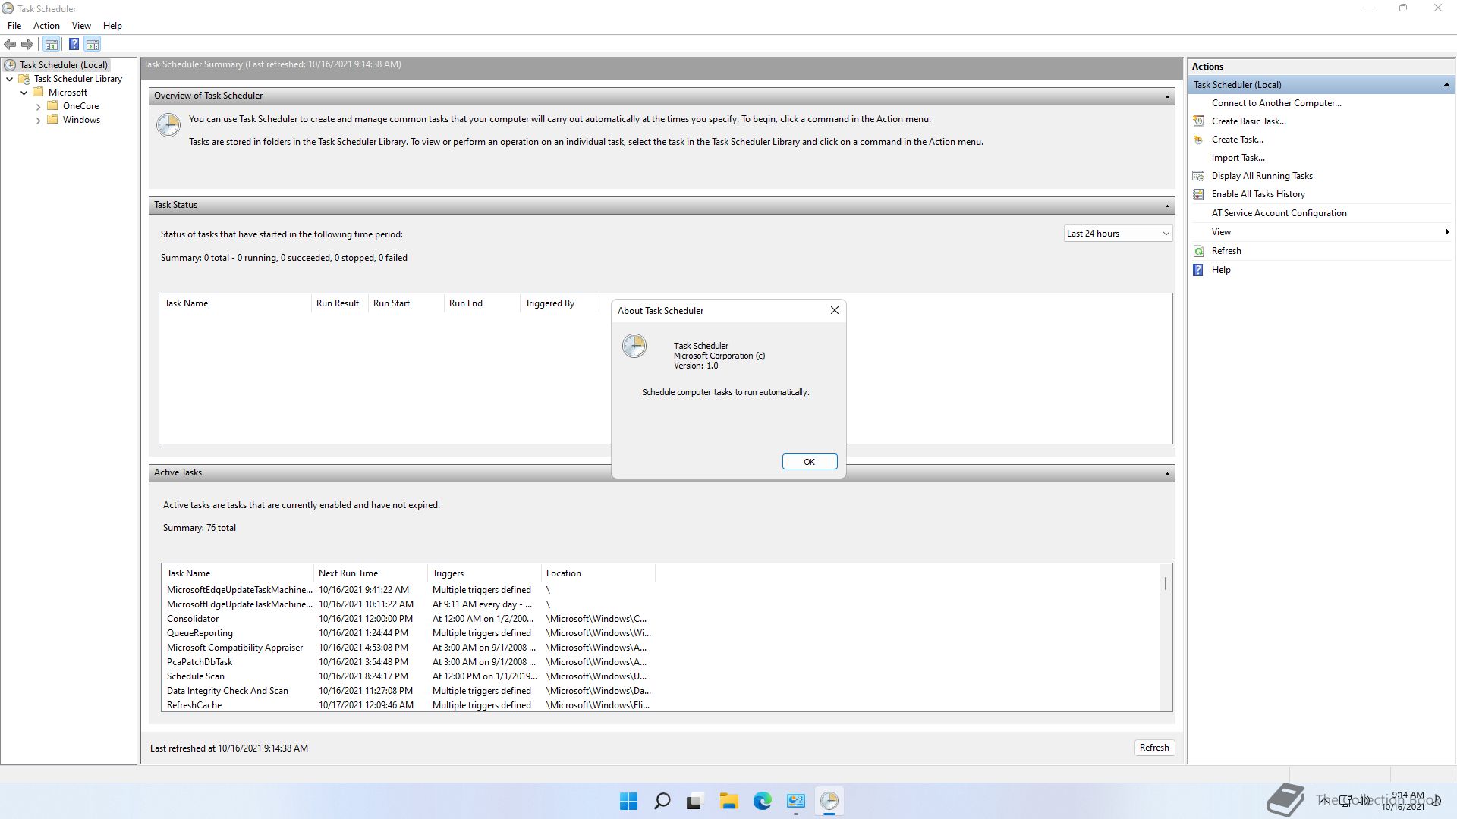Click Import Task action
Viewport: 1457px width, 819px height.
[1238, 158]
